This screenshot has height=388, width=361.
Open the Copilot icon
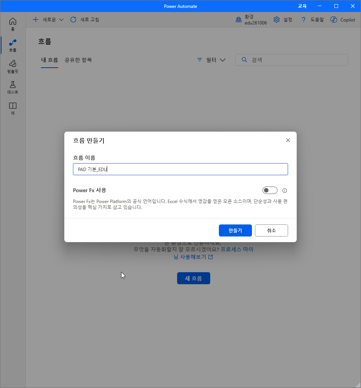click(x=334, y=20)
